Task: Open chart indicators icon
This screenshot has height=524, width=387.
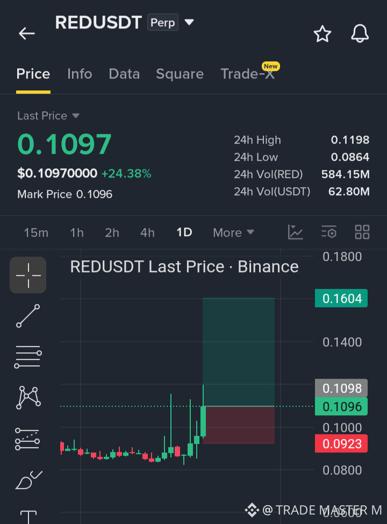Action: click(295, 232)
